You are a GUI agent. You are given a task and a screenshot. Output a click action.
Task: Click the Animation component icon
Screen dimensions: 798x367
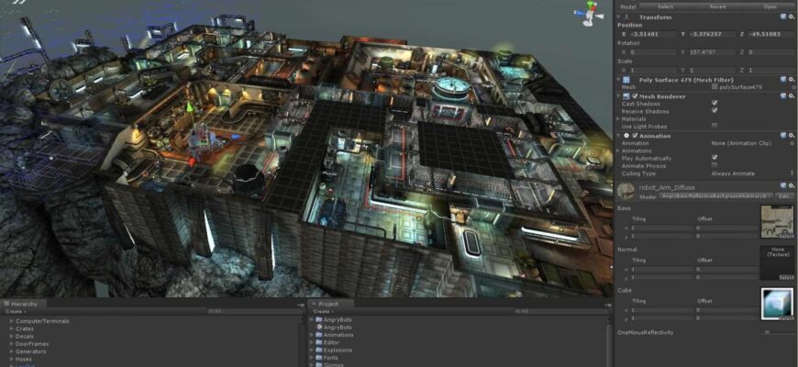tap(626, 136)
